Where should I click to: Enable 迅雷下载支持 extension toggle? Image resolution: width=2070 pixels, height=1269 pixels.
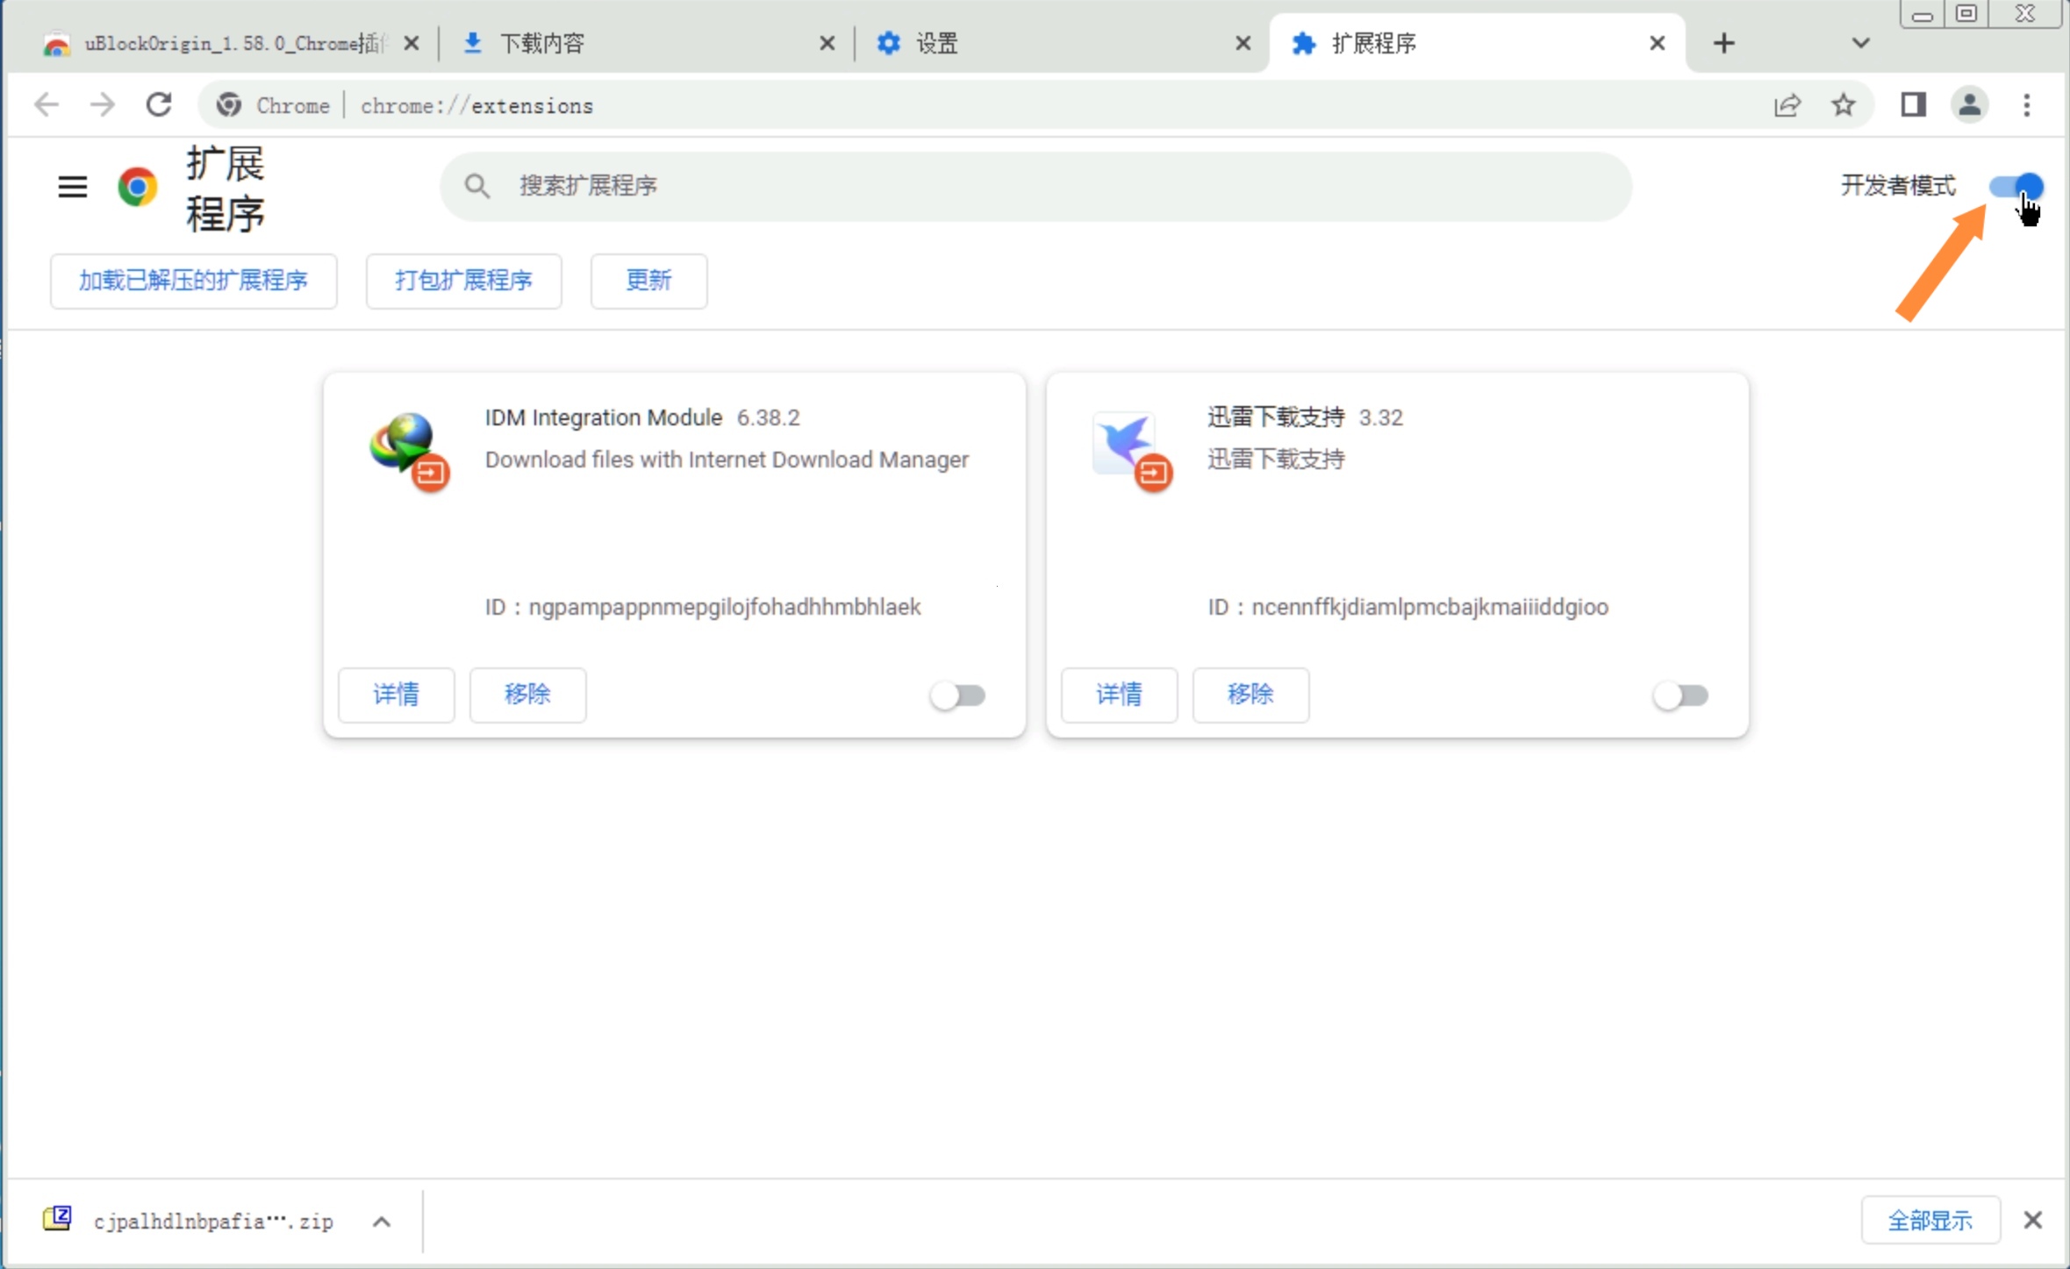click(x=1680, y=695)
